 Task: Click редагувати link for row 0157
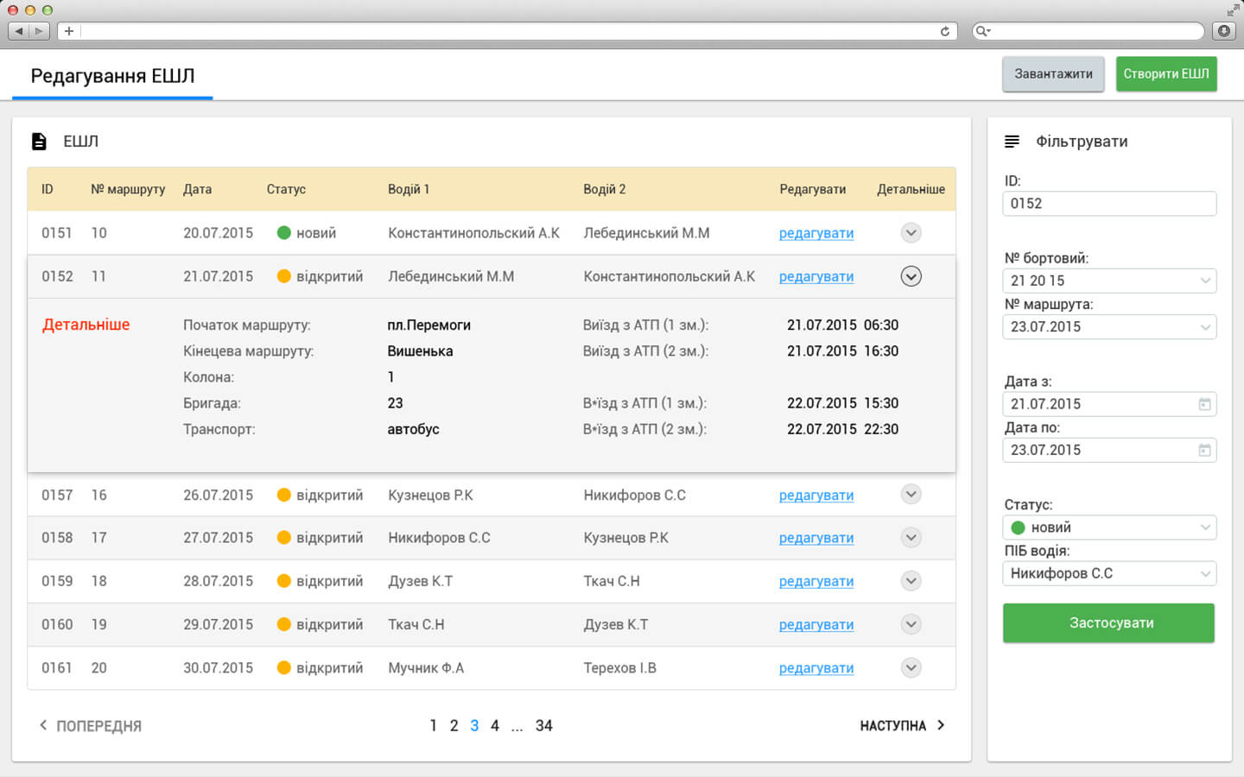pyautogui.click(x=816, y=495)
